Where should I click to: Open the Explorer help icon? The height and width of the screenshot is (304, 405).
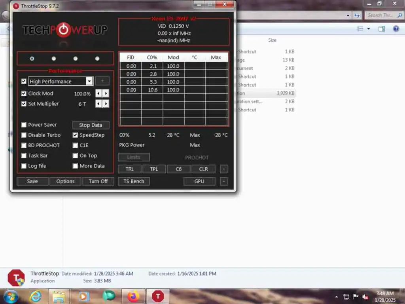pos(396,28)
